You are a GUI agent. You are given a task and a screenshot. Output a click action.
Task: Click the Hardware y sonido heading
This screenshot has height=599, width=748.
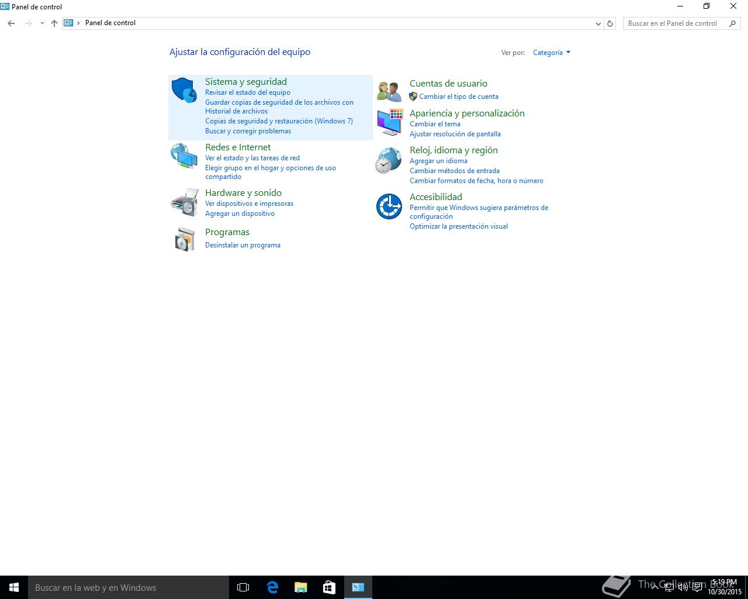[243, 193]
